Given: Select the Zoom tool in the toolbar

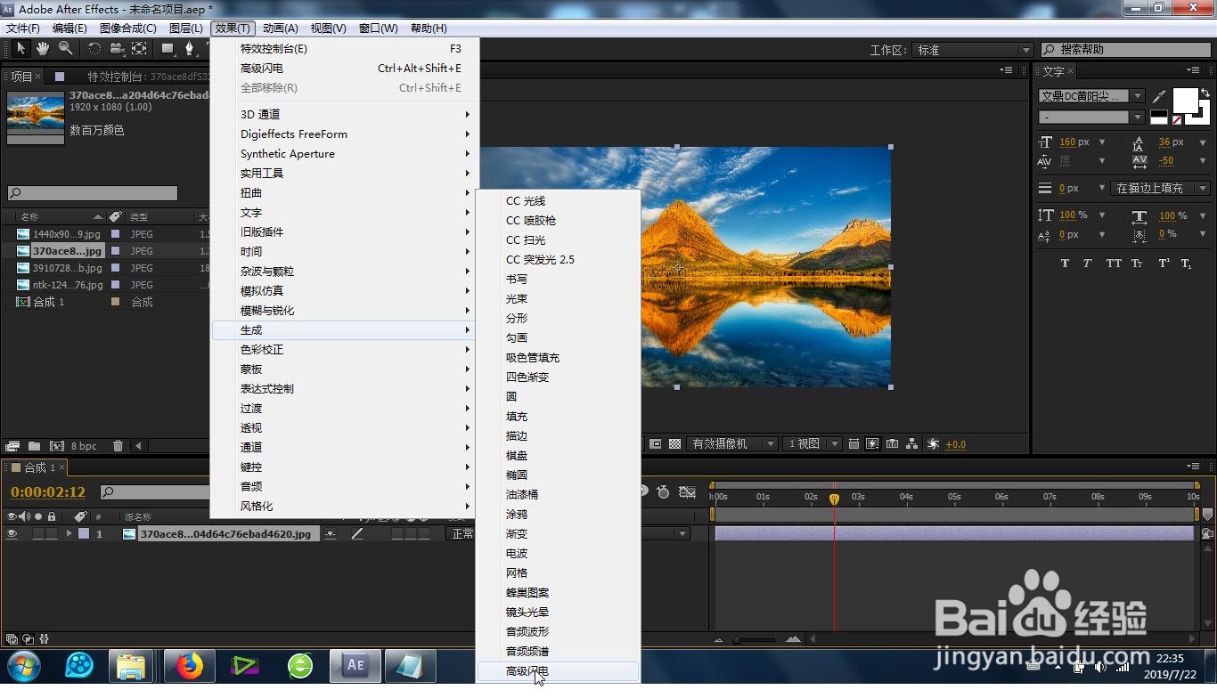Looking at the screenshot, I should [65, 49].
